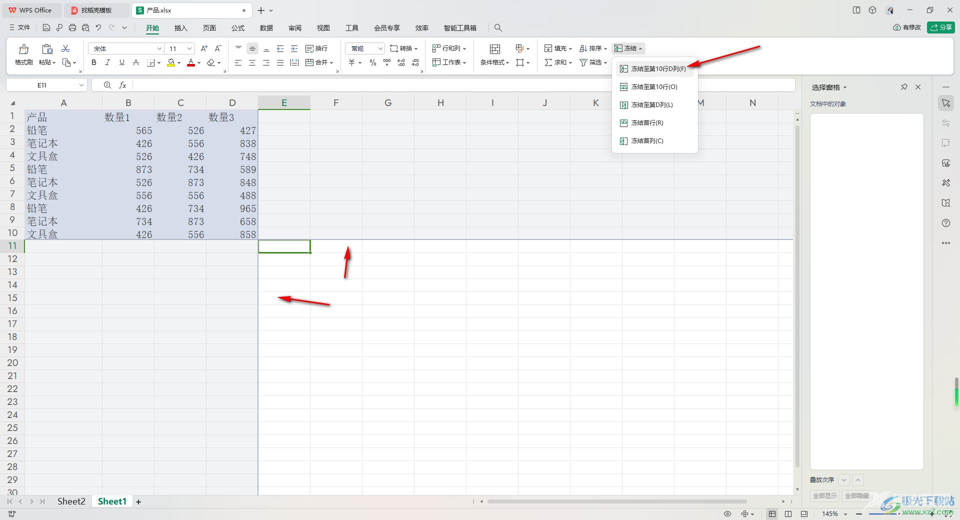This screenshot has width=960, height=520.
Task: Switch to page layout view in status bar
Action: tap(788, 514)
